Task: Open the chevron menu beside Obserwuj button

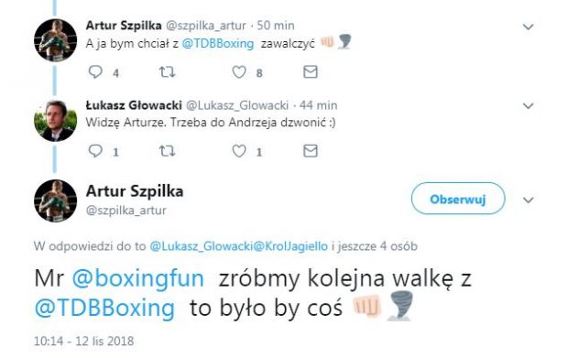Action: click(529, 200)
